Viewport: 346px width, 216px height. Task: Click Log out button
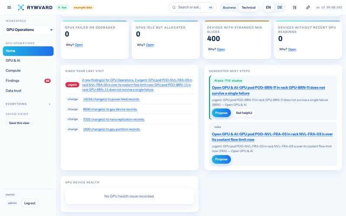click(30, 203)
